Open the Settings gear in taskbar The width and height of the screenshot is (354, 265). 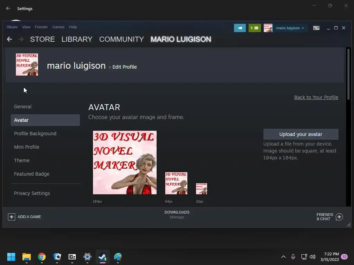pos(87,257)
